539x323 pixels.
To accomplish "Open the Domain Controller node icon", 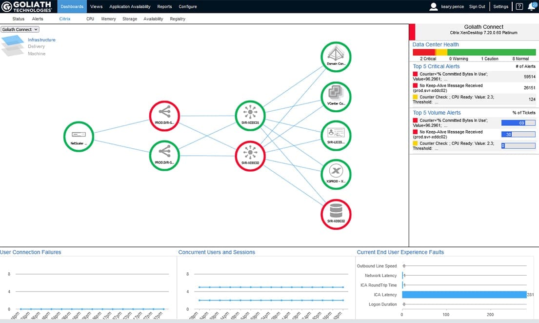I will [x=336, y=56].
